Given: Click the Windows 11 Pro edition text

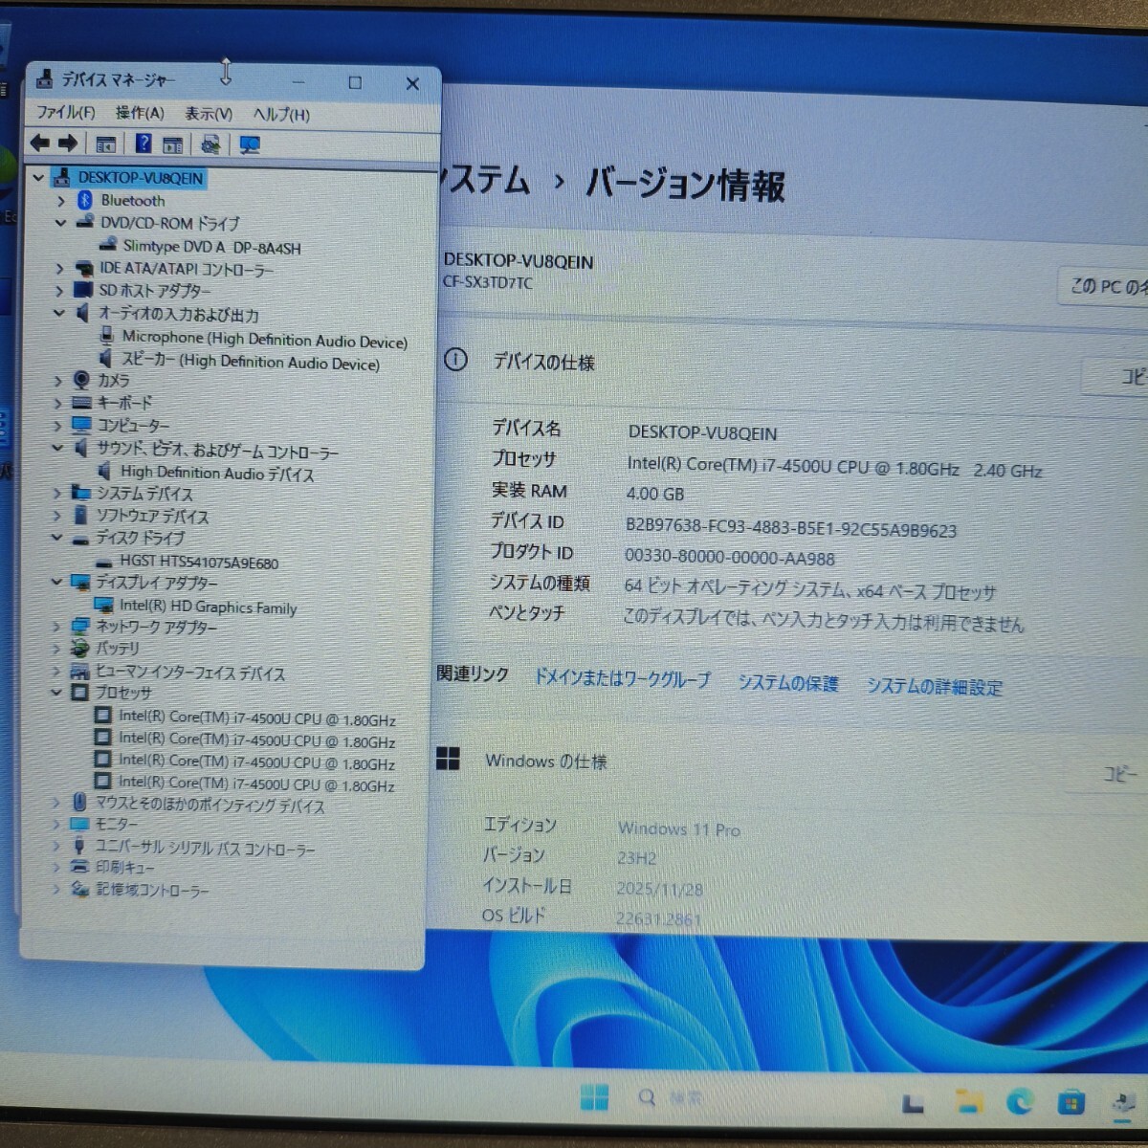Looking at the screenshot, I should (x=678, y=829).
